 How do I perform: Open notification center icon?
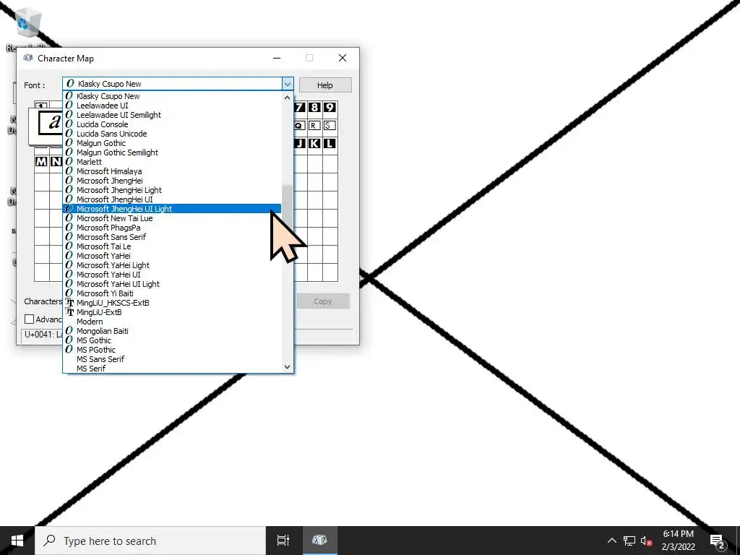[718, 541]
